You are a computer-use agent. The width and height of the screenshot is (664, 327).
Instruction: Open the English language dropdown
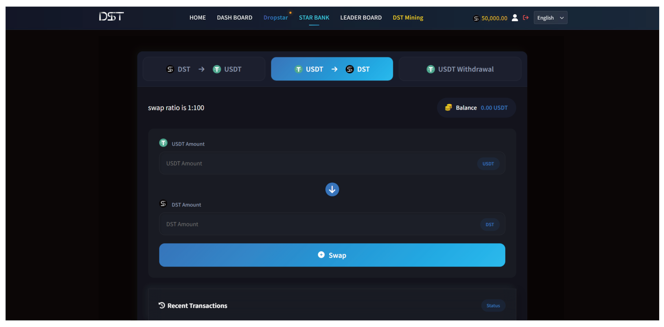[x=550, y=18]
